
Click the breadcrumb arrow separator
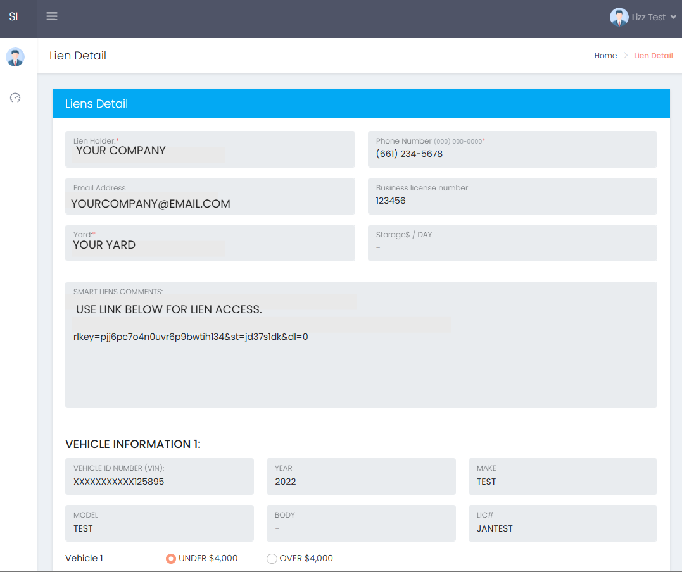point(624,56)
